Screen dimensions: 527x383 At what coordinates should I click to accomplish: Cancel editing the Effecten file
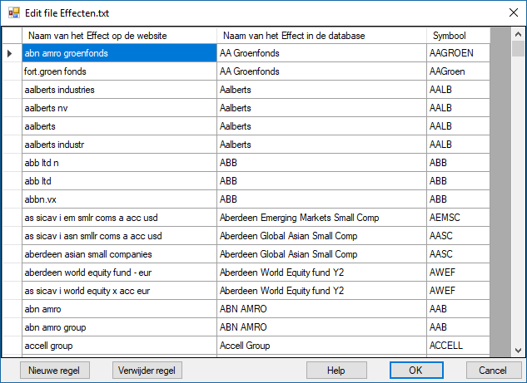point(487,370)
